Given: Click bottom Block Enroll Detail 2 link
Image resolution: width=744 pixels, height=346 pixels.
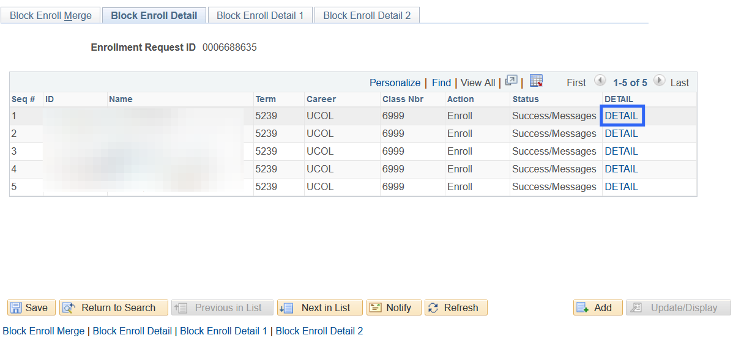Looking at the screenshot, I should (319, 331).
